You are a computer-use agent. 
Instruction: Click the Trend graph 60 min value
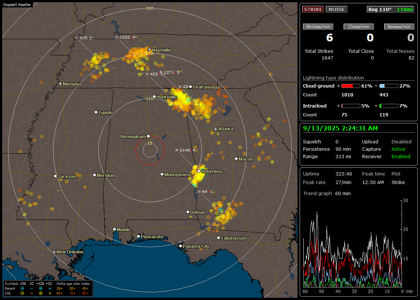click(342, 193)
